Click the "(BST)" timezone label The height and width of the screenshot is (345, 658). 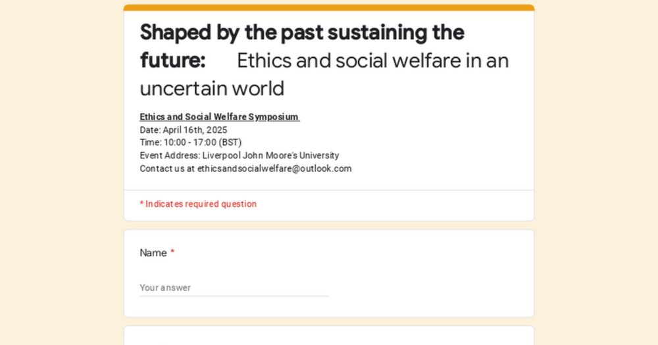pos(230,143)
